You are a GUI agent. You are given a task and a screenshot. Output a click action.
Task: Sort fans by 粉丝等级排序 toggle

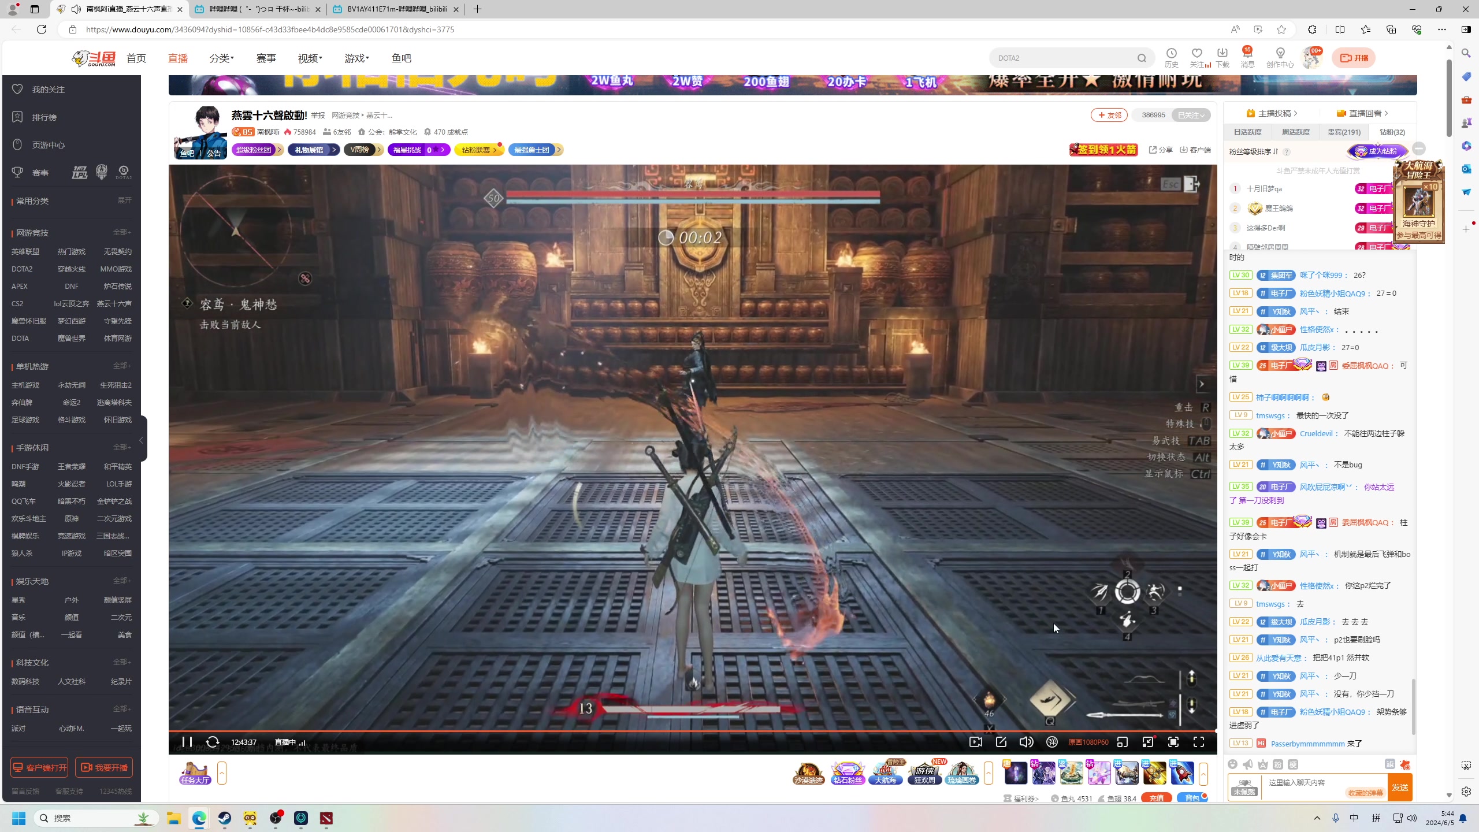point(1254,152)
